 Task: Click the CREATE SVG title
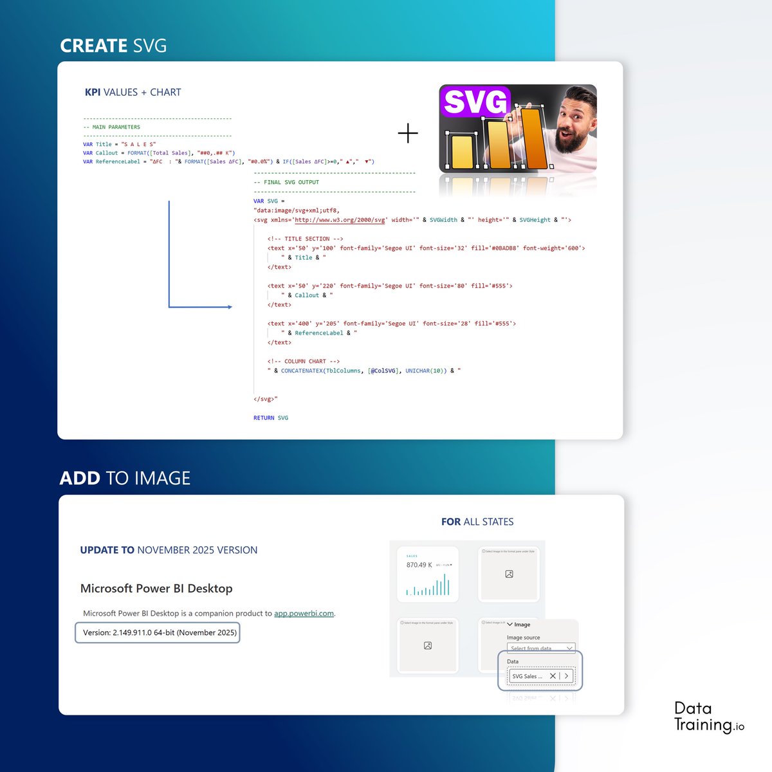(x=113, y=46)
